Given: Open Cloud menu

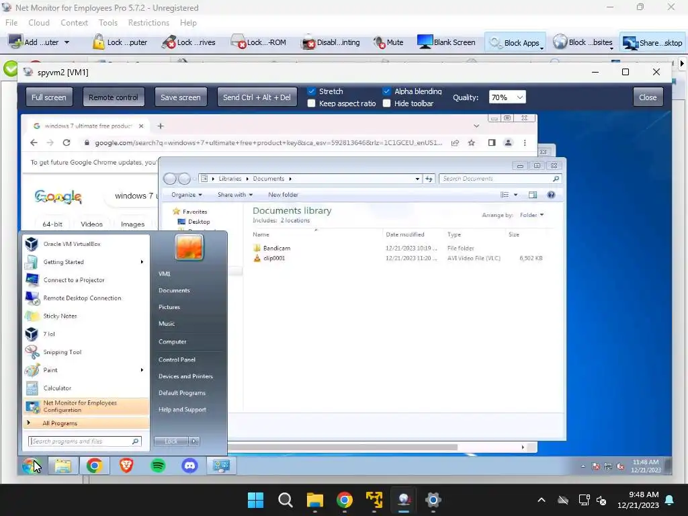Looking at the screenshot, I should tap(38, 22).
